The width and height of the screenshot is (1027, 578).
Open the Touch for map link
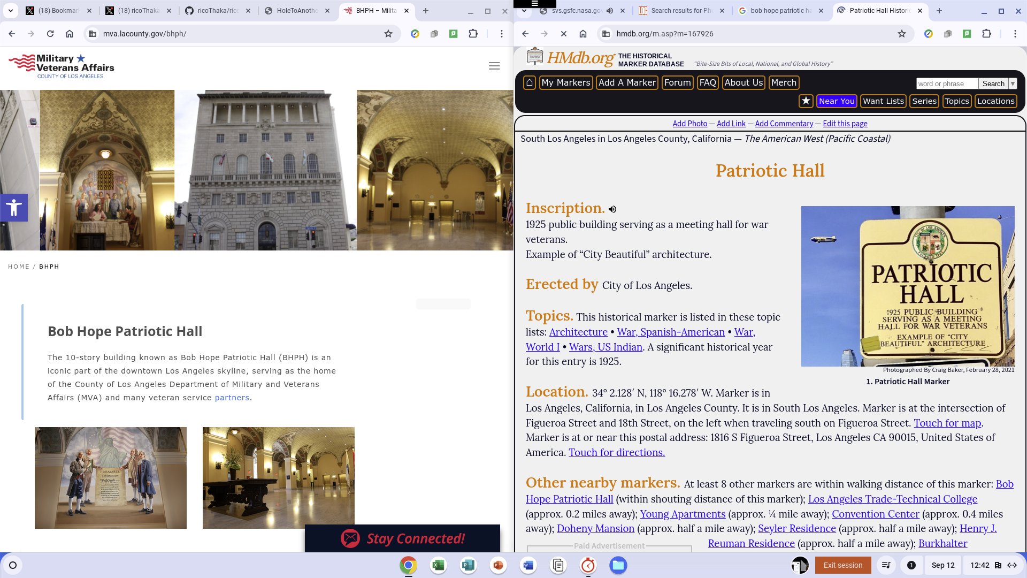click(947, 423)
